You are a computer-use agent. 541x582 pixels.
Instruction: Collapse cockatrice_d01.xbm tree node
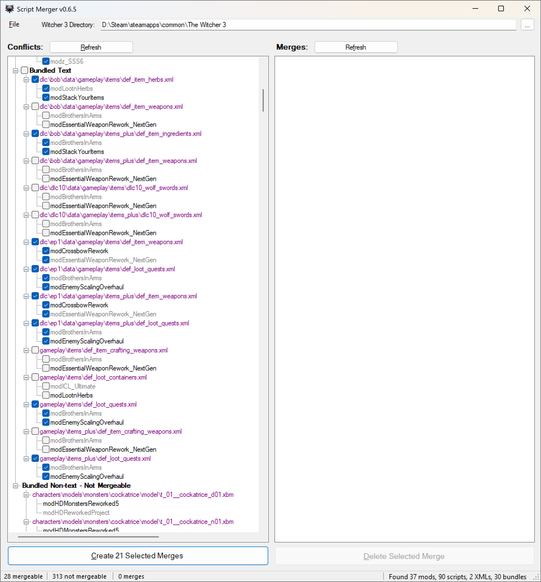point(26,495)
